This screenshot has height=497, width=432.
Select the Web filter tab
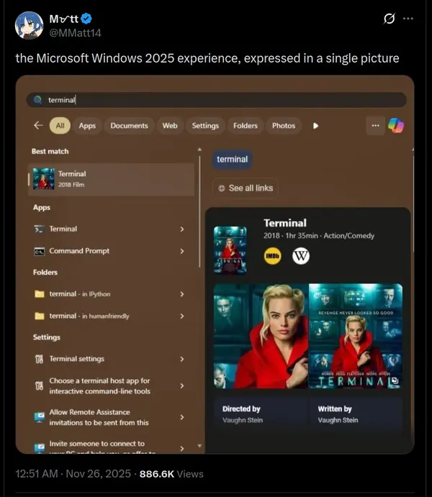click(170, 125)
